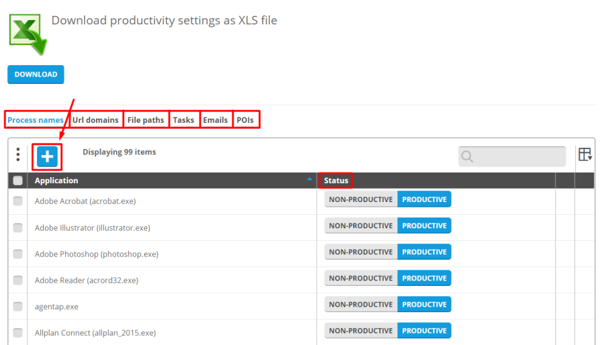
Task: Mark Allplan Connect as NON-PRODUCTIVE
Action: coord(360,330)
